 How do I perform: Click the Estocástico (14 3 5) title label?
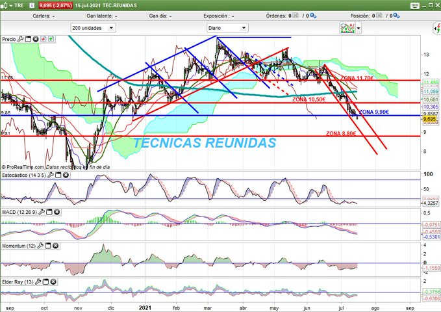coord(24,175)
